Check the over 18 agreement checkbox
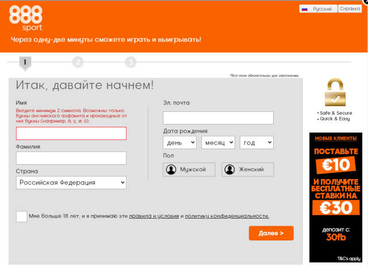The image size is (368, 268). click(22, 216)
